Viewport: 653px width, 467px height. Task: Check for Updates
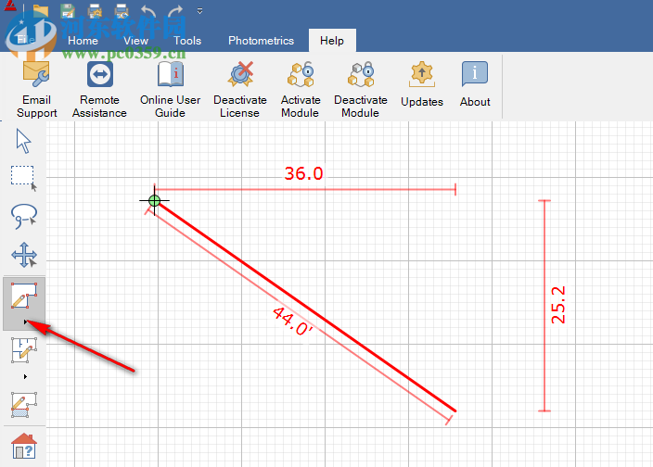point(422,84)
